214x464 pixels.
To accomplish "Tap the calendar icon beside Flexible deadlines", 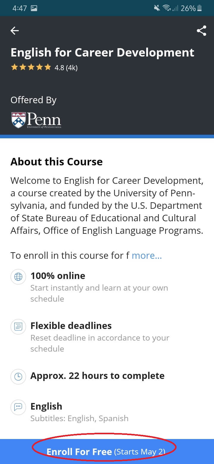I will [18, 327].
